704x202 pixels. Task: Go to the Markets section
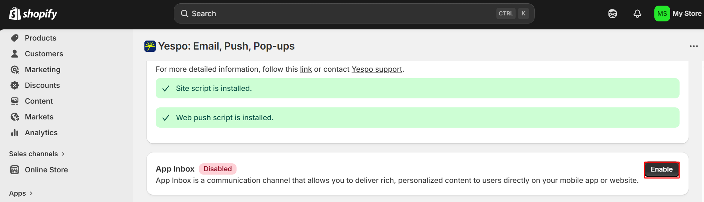39,117
